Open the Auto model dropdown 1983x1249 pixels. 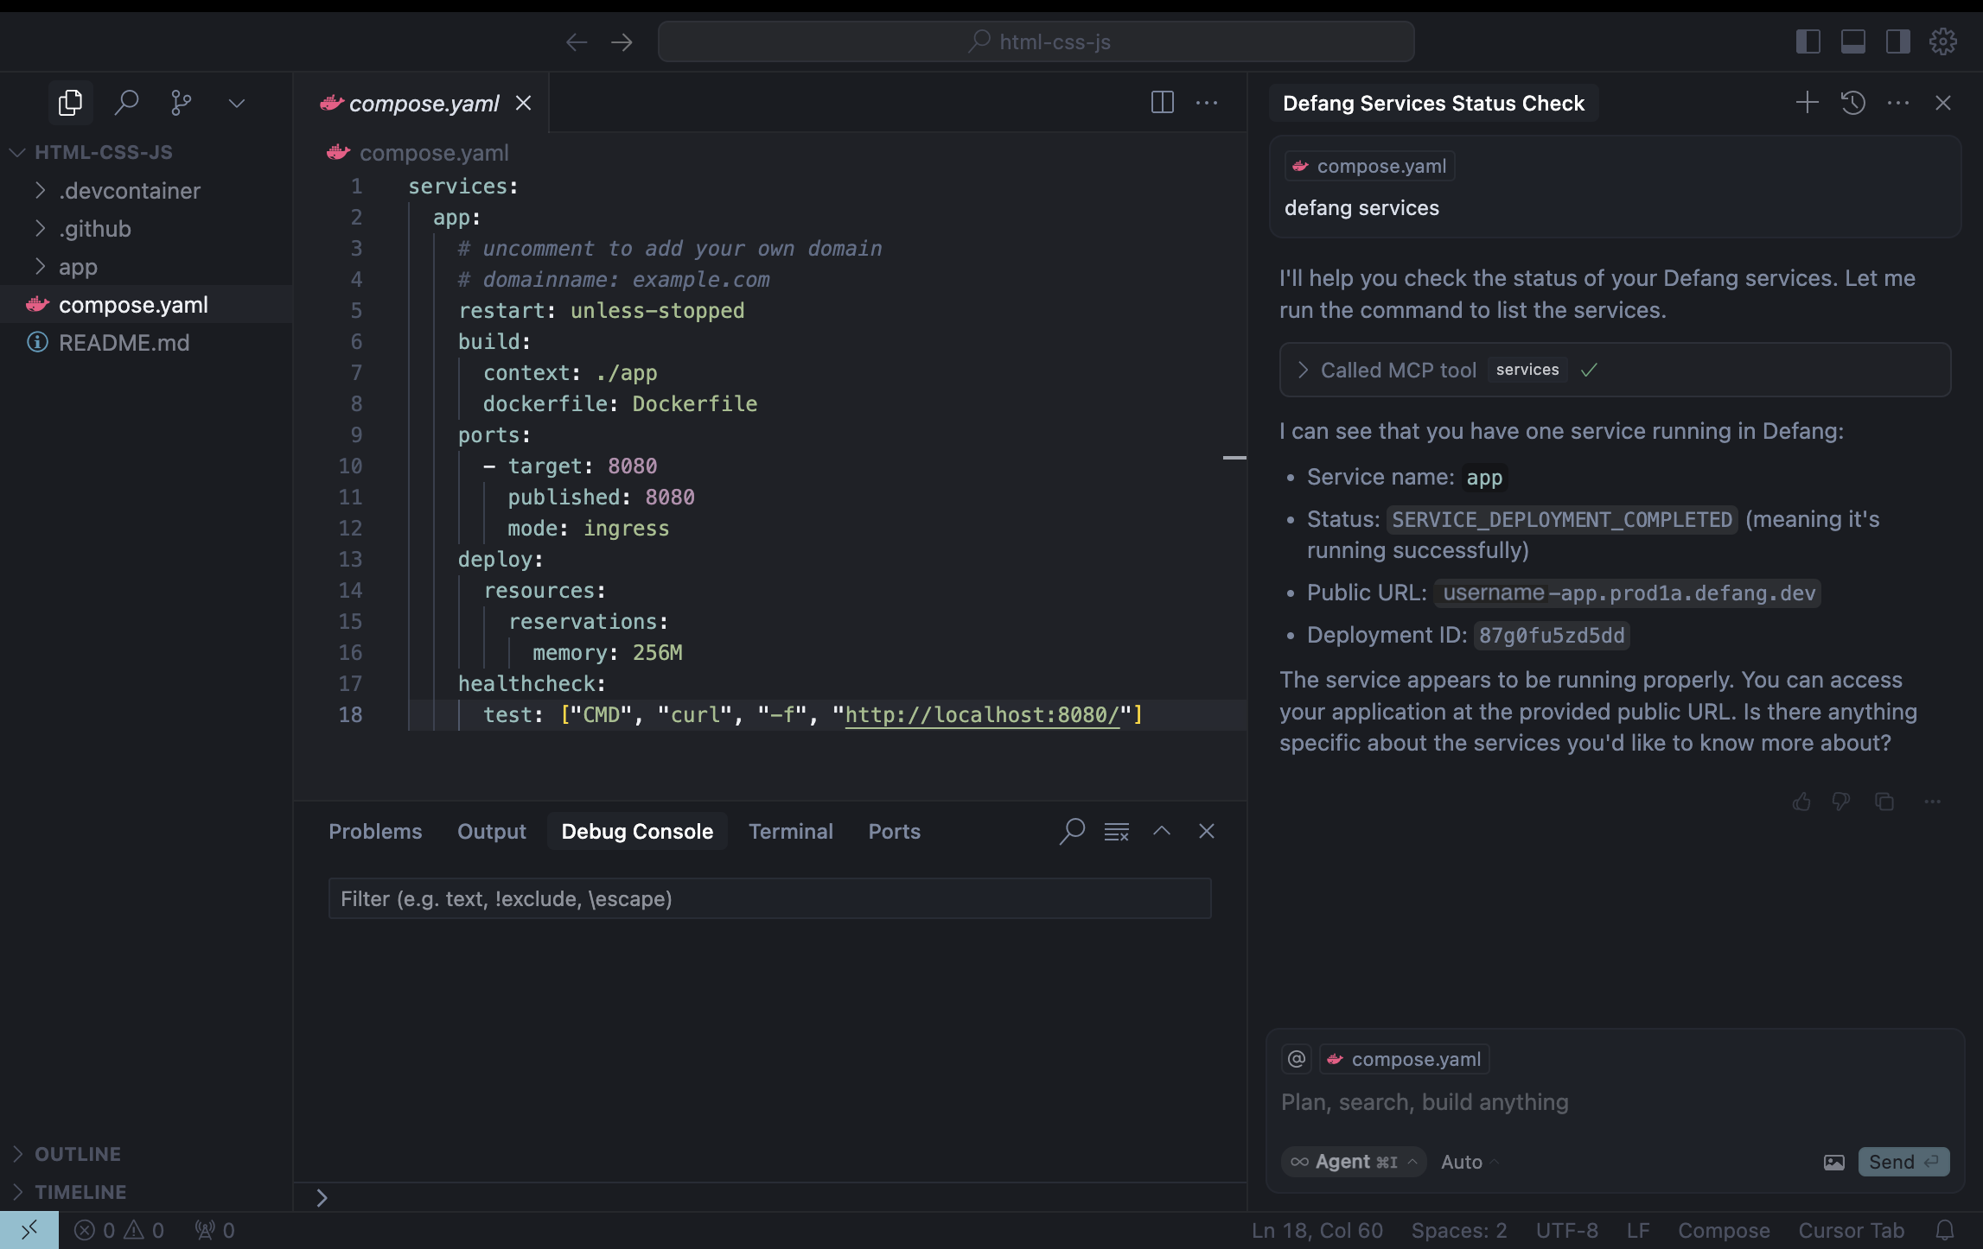coord(1469,1162)
